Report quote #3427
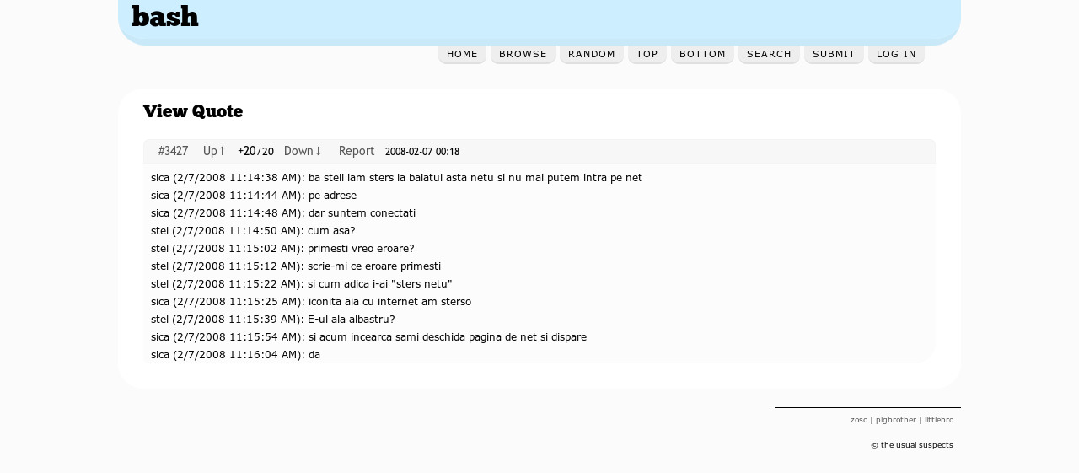This screenshot has width=1079, height=473. point(357,151)
